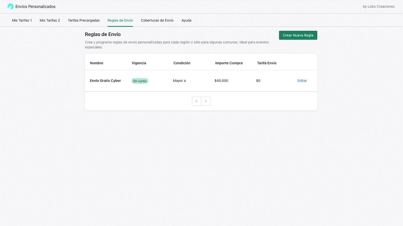Click the next page chevron arrow
Image resolution: width=403 pixels, height=226 pixels.
pyautogui.click(x=206, y=101)
